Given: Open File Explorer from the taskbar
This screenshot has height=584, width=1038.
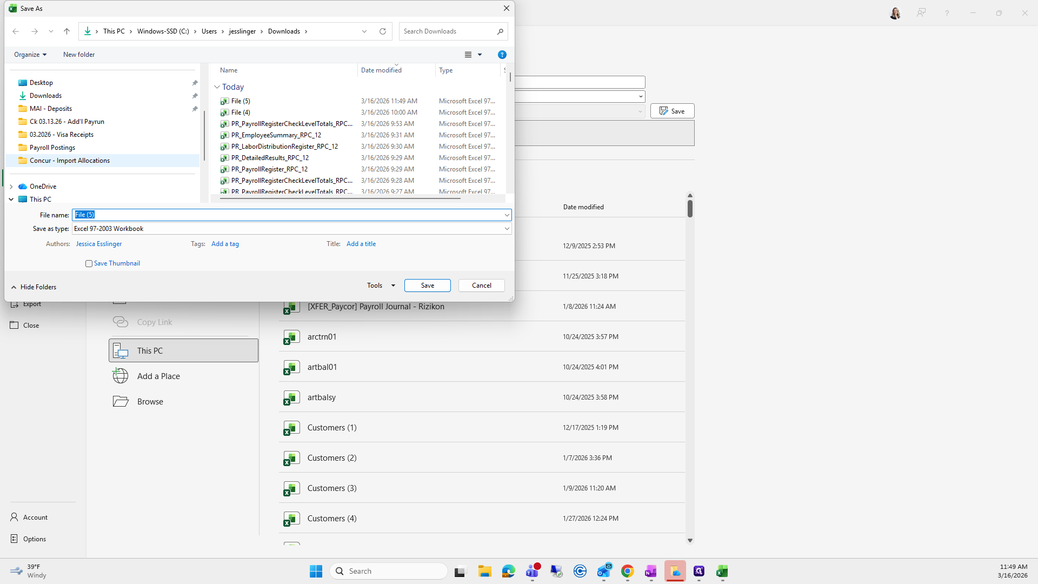Looking at the screenshot, I should point(484,571).
